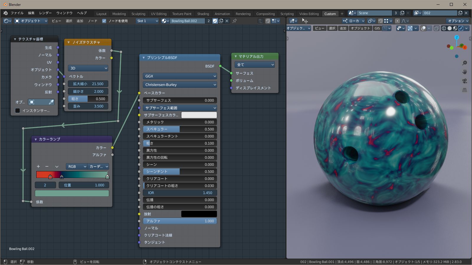Switch to solid viewport shading
This screenshot has width=472, height=265.
point(449,28)
